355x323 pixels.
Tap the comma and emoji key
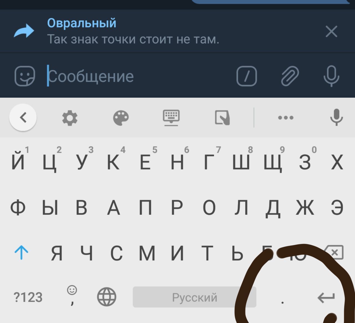(72, 296)
